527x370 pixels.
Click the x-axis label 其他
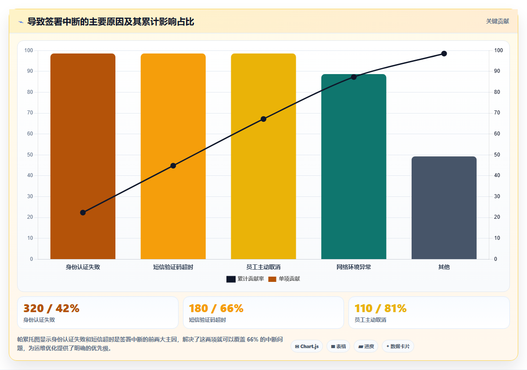[444, 267]
